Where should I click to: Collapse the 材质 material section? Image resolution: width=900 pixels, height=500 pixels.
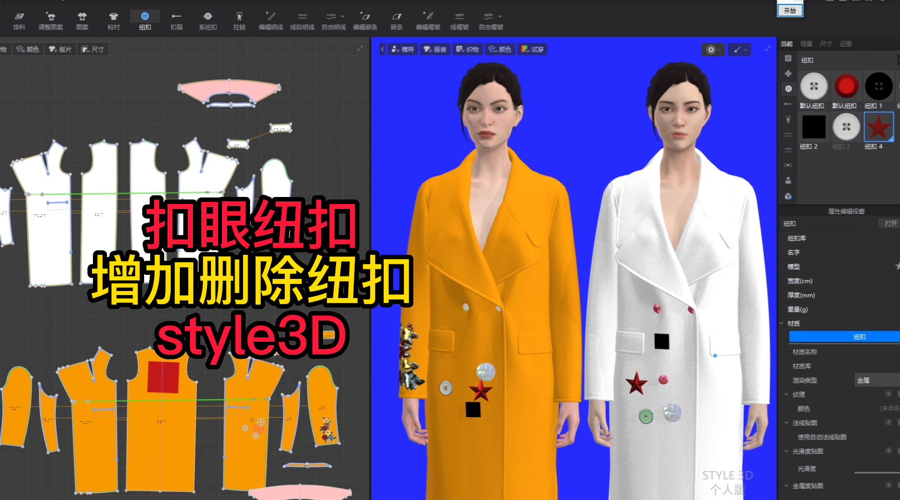(782, 323)
